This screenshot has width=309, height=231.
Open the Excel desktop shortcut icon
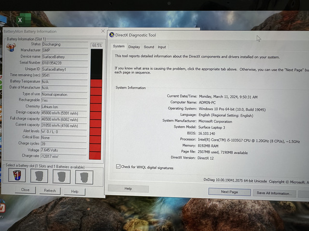24,20
